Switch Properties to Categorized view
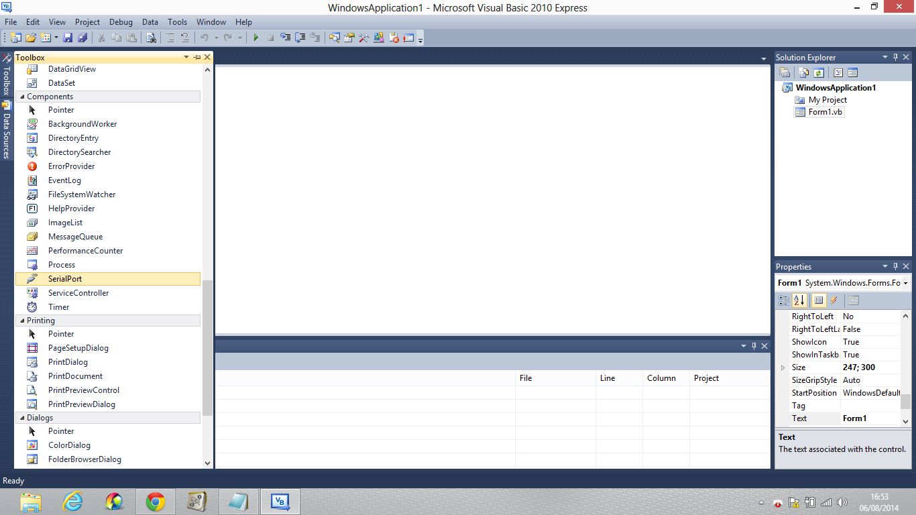The height and width of the screenshot is (515, 916). [x=784, y=300]
